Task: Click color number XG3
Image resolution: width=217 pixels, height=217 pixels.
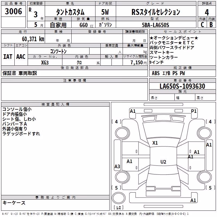Action: (45, 63)
